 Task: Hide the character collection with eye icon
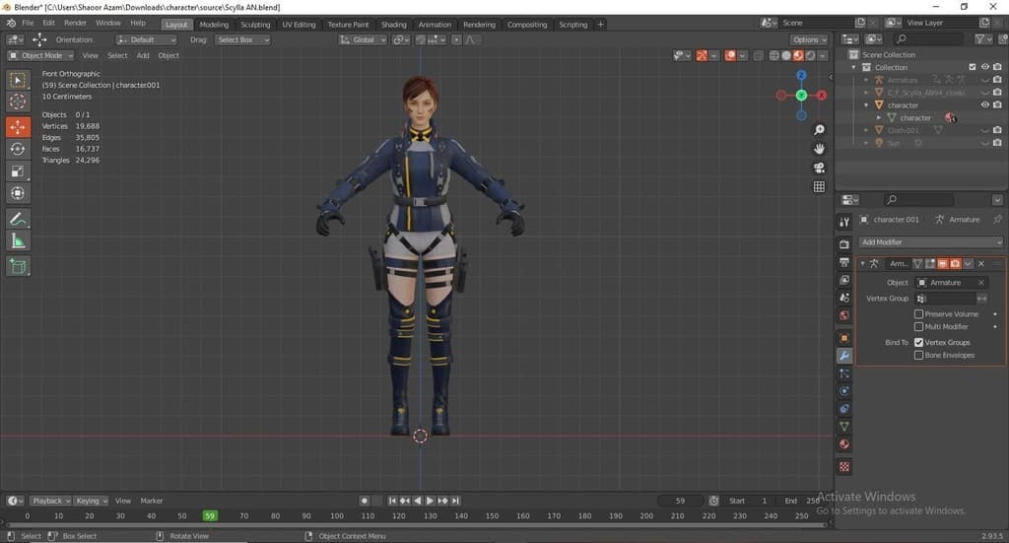(x=983, y=104)
